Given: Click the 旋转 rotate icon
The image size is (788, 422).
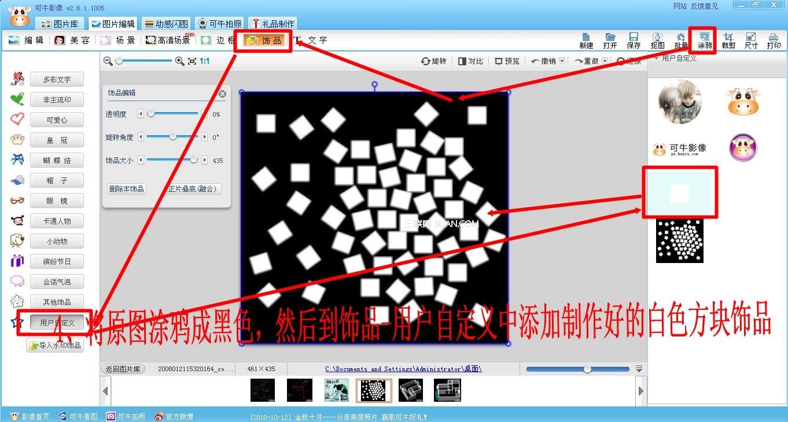Looking at the screenshot, I should click(x=434, y=61).
